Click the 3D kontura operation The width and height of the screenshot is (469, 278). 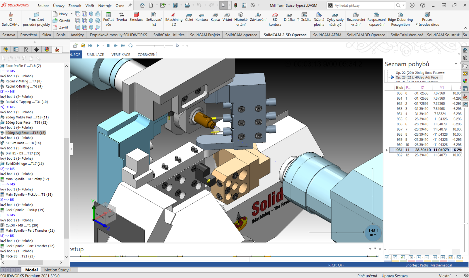tap(275, 19)
